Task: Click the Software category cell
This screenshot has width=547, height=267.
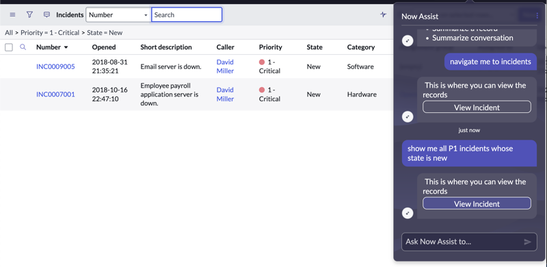Action: click(360, 66)
